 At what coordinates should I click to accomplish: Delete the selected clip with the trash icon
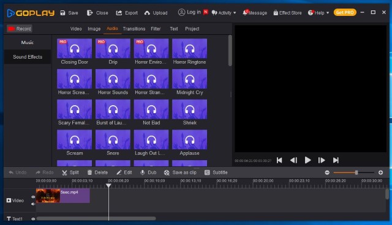[97, 172]
